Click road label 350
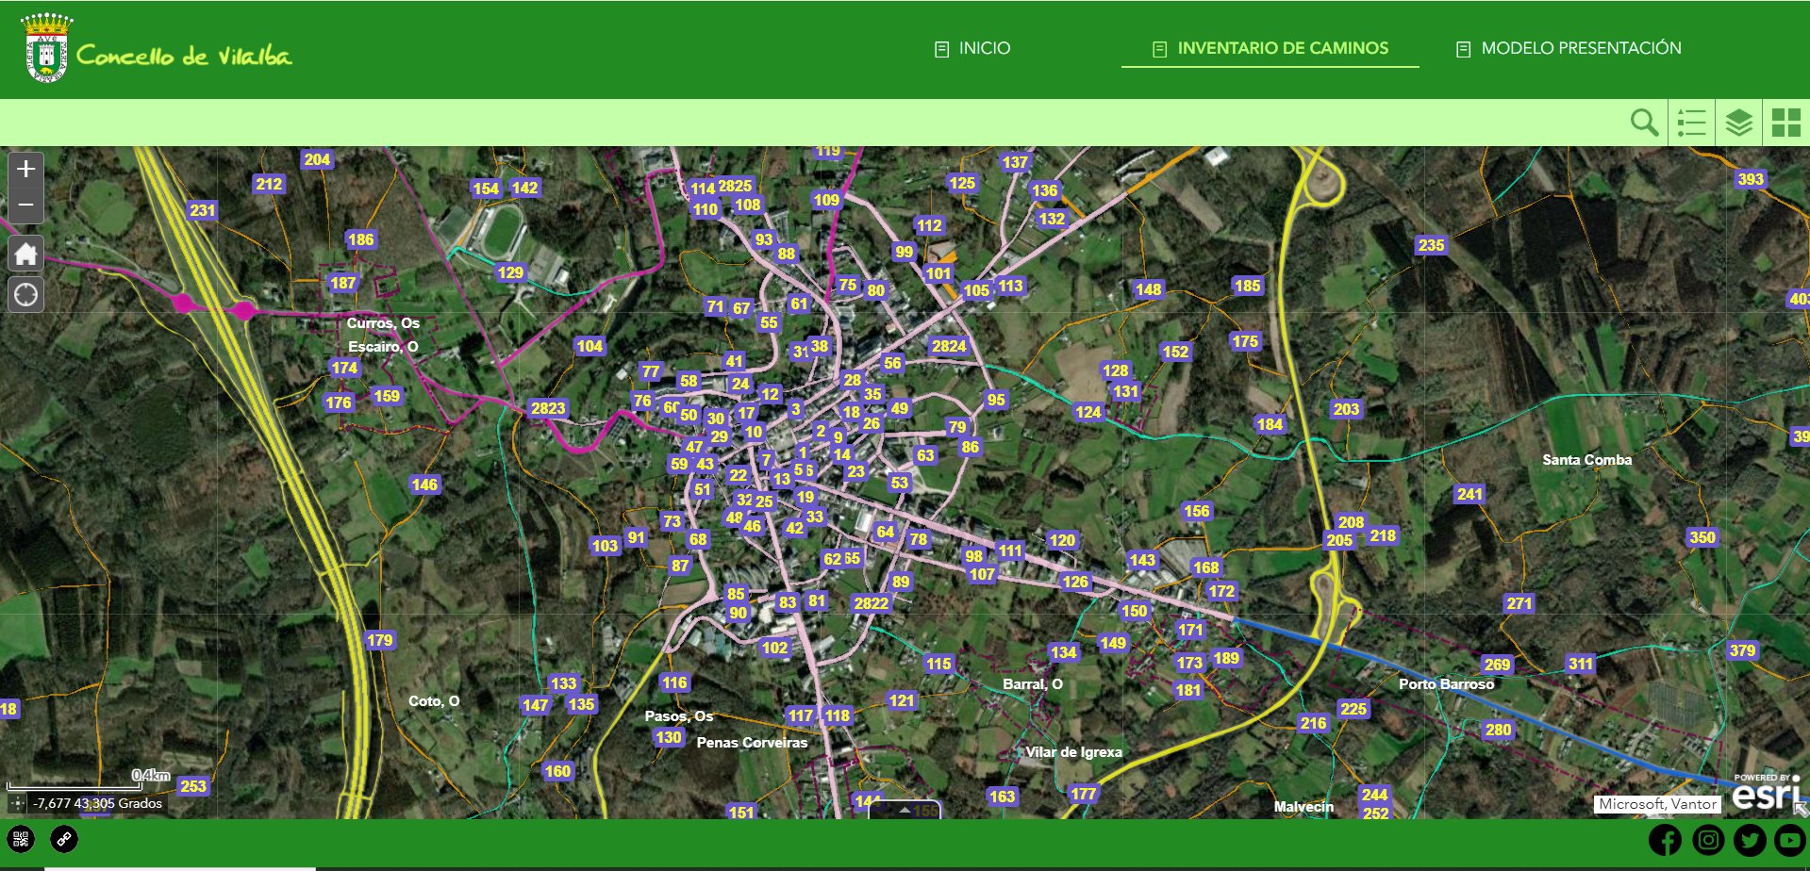Image resolution: width=1810 pixels, height=871 pixels. click(x=1702, y=537)
